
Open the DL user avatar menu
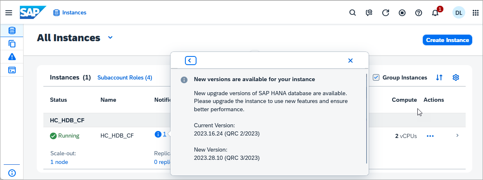pos(459,13)
